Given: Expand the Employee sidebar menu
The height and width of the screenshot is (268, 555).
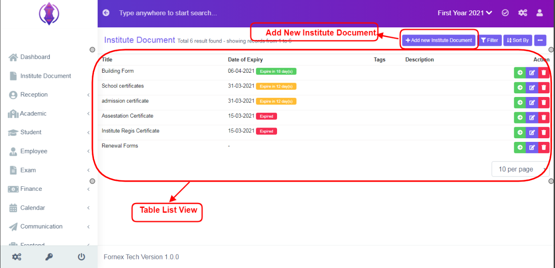Looking at the screenshot, I should (x=49, y=151).
